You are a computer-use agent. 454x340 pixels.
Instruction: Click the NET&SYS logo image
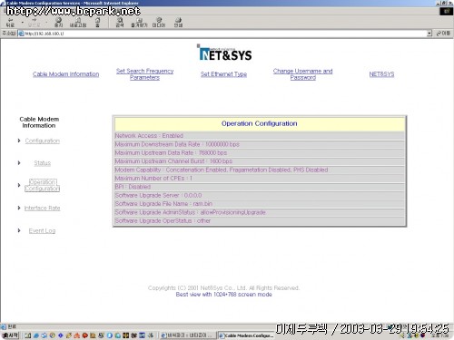point(225,53)
